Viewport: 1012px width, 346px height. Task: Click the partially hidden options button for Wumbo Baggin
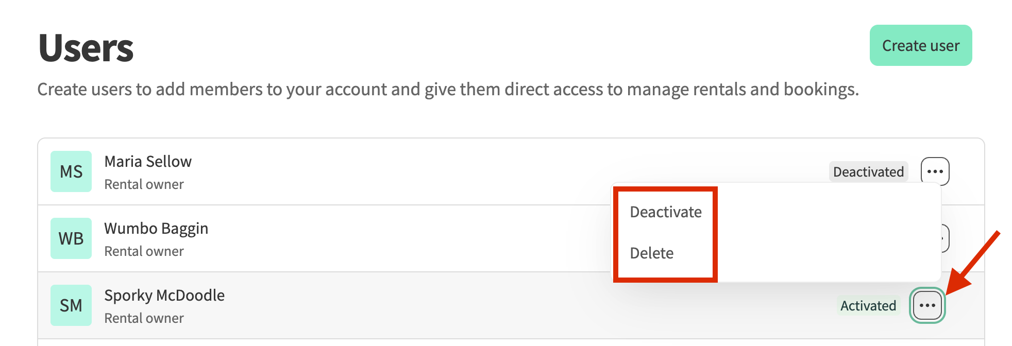[946, 238]
